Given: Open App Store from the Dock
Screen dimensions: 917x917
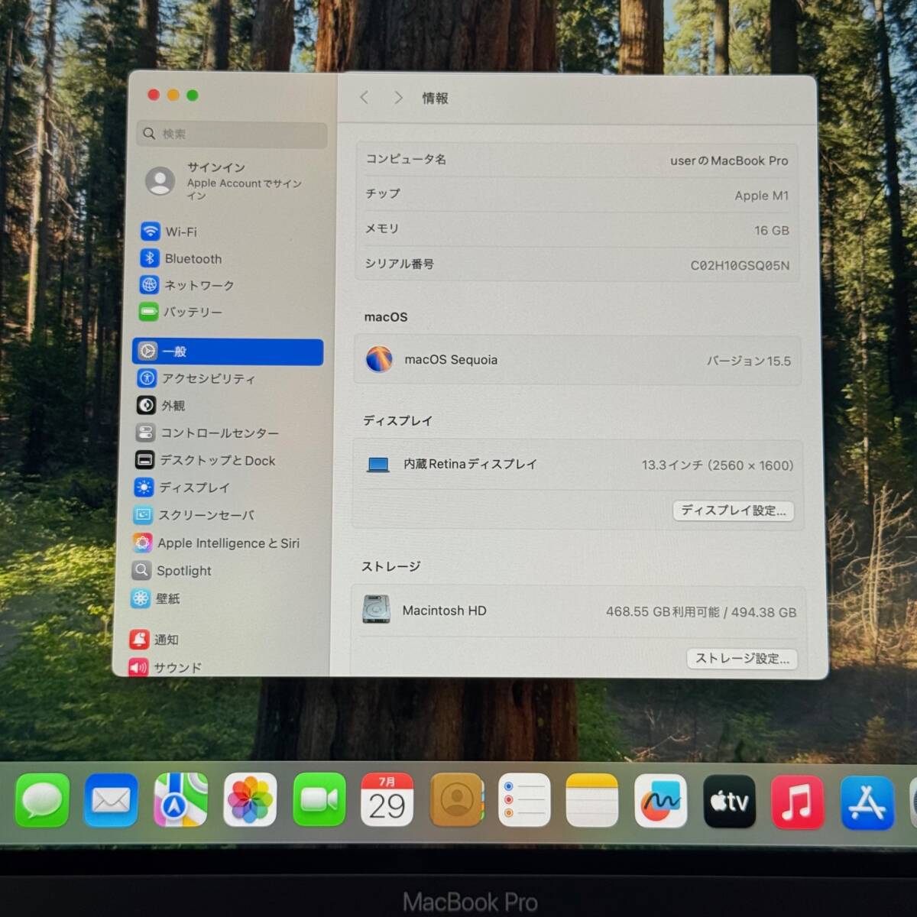Looking at the screenshot, I should point(867,803).
